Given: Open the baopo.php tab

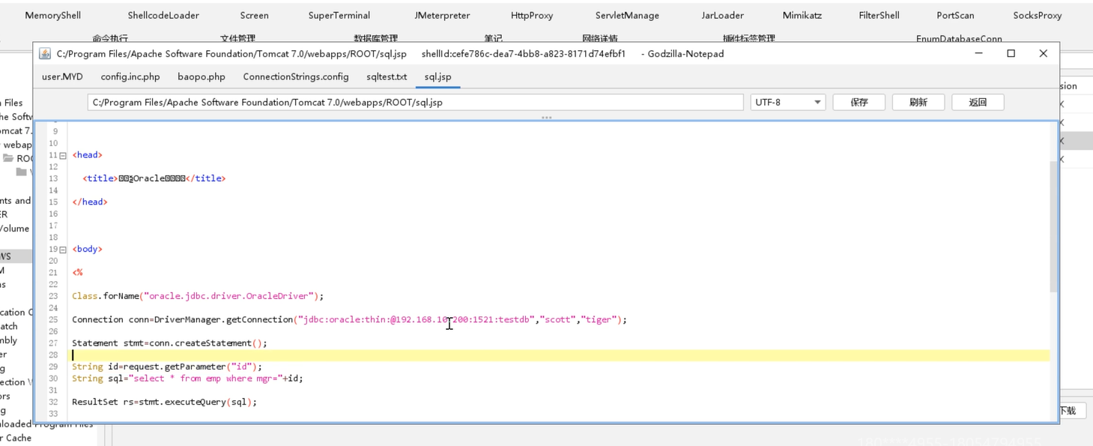Looking at the screenshot, I should (x=202, y=76).
